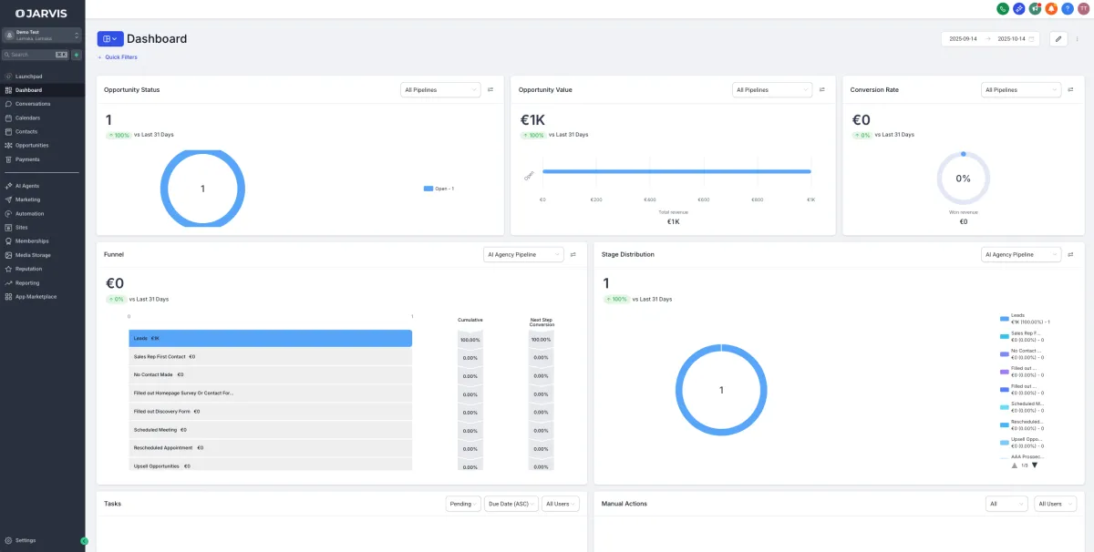Open Stage Distribution AI Agency Pipeline dropdown
The height and width of the screenshot is (552, 1094).
[x=1021, y=255]
